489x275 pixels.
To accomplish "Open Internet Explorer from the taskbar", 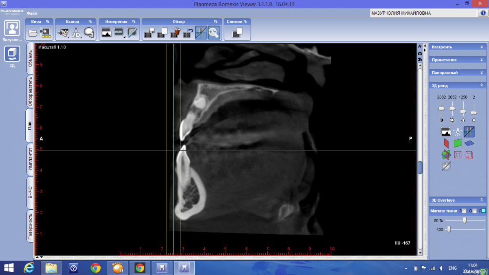I will click(29, 268).
